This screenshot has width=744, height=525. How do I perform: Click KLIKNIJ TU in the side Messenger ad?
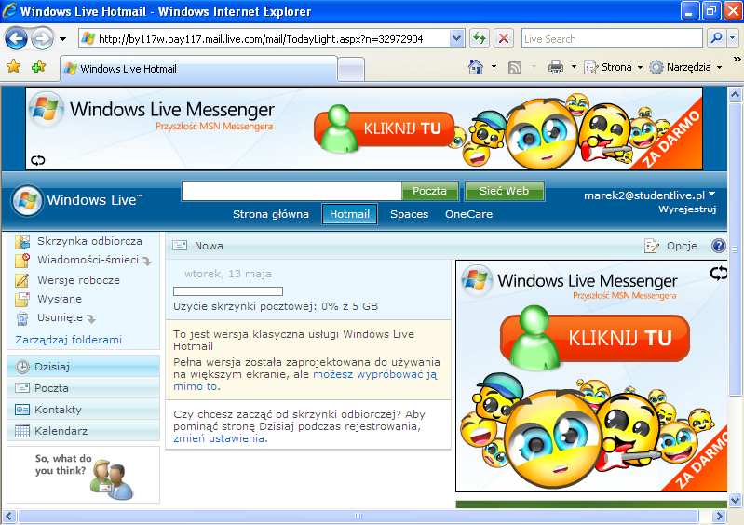[595, 338]
